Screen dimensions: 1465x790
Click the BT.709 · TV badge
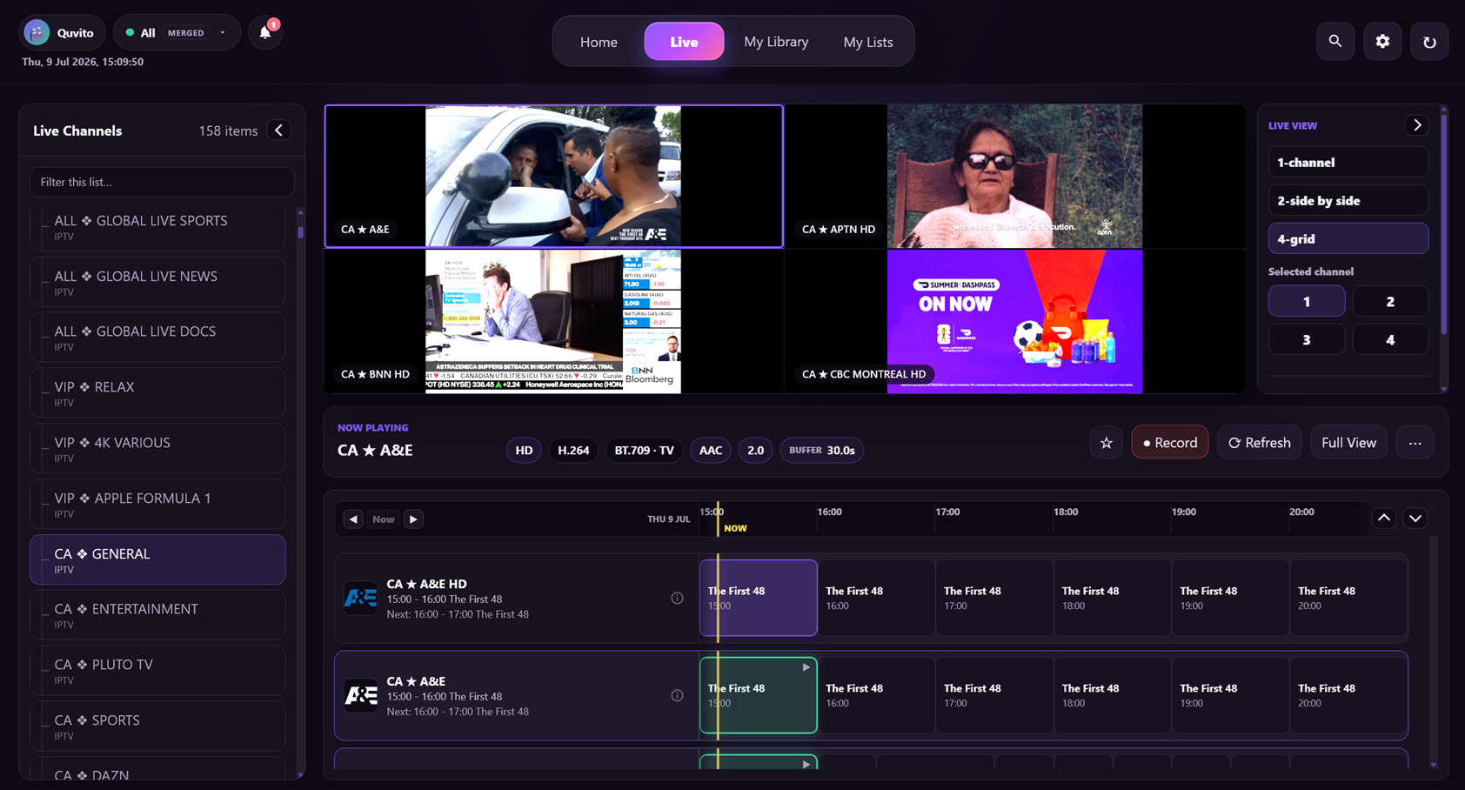pos(645,451)
